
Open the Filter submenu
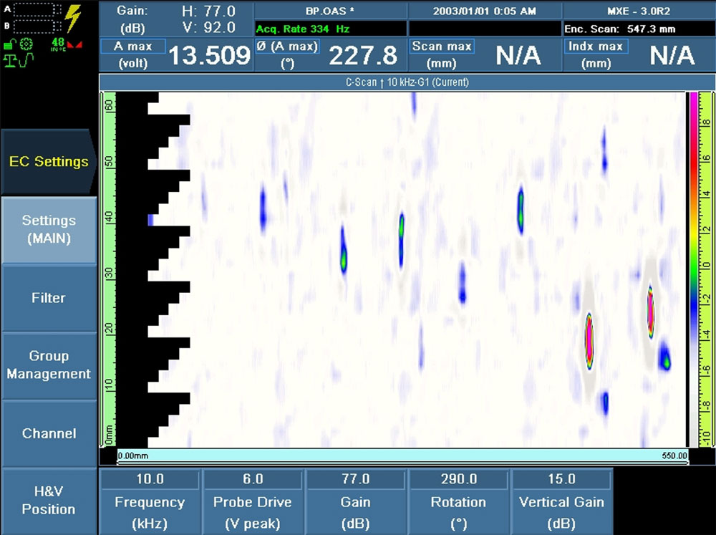click(x=48, y=298)
